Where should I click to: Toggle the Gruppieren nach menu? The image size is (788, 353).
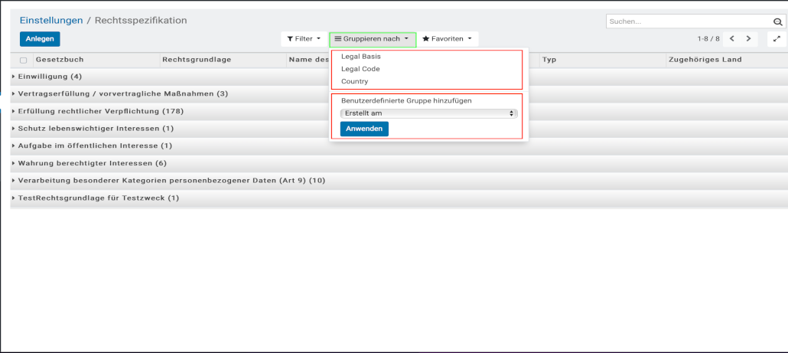[x=372, y=39]
